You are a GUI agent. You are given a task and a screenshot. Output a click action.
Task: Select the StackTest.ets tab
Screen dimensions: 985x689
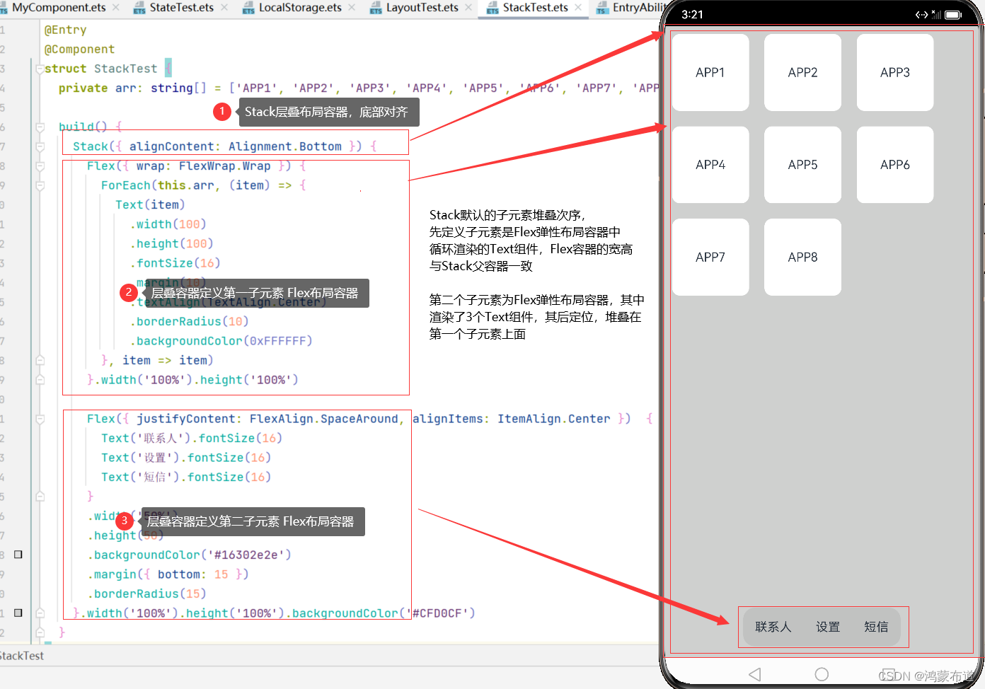pos(535,8)
